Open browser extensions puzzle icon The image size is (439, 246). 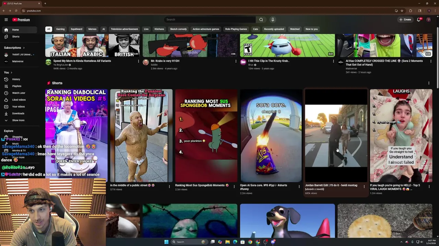(x=411, y=11)
